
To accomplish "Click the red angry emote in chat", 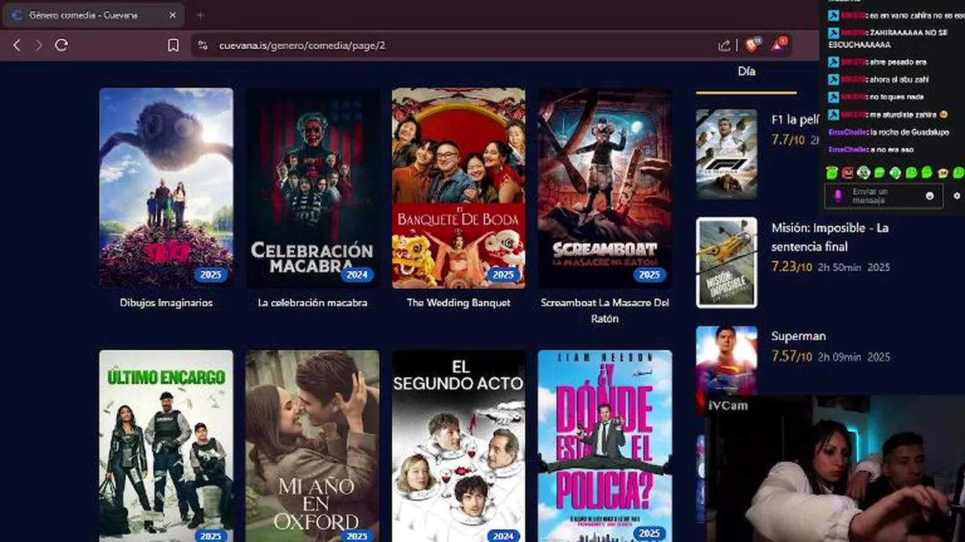I will (847, 172).
